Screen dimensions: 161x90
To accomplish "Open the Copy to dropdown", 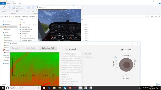I will click(x=33, y=9).
